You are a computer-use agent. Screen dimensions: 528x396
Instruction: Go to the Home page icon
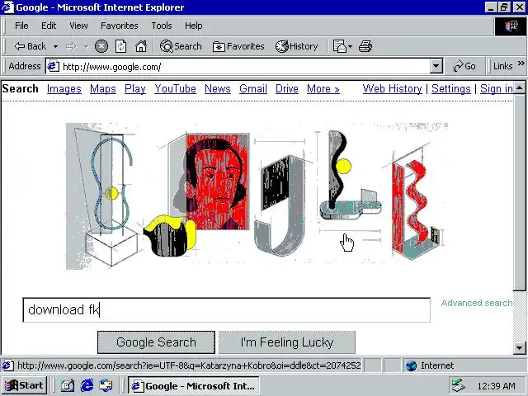(x=141, y=46)
